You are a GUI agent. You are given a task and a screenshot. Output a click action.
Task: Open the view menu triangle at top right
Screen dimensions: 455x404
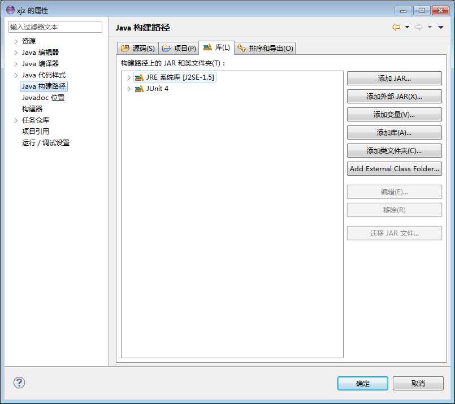click(x=441, y=27)
